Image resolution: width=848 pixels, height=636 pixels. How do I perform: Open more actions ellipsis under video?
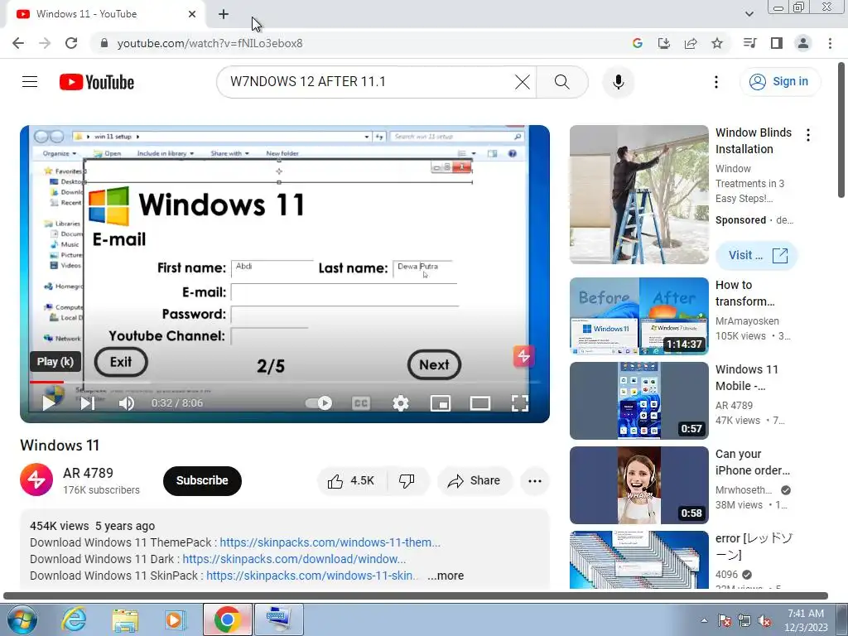[x=535, y=481]
